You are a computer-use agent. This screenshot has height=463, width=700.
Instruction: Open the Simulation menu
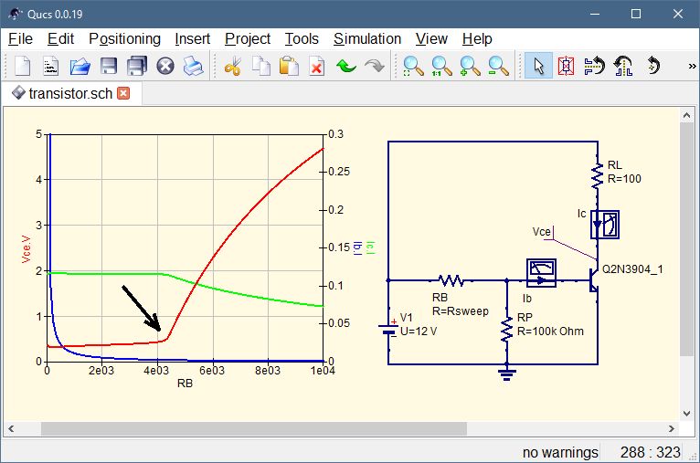(x=367, y=38)
